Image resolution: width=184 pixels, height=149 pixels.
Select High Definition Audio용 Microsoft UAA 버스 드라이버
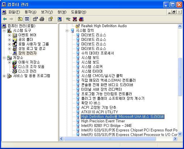click(123, 117)
